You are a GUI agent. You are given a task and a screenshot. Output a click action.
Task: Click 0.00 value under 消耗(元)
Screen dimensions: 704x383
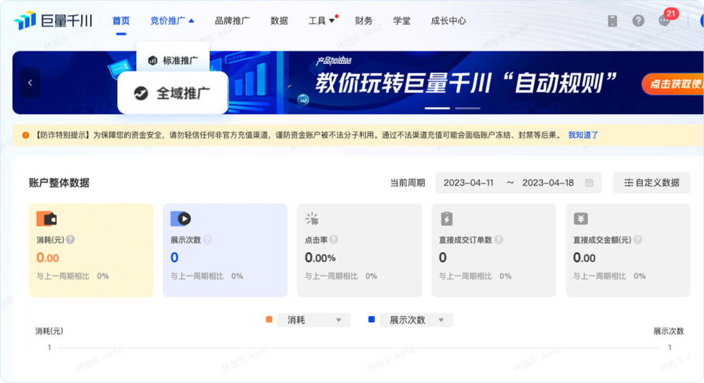point(48,257)
